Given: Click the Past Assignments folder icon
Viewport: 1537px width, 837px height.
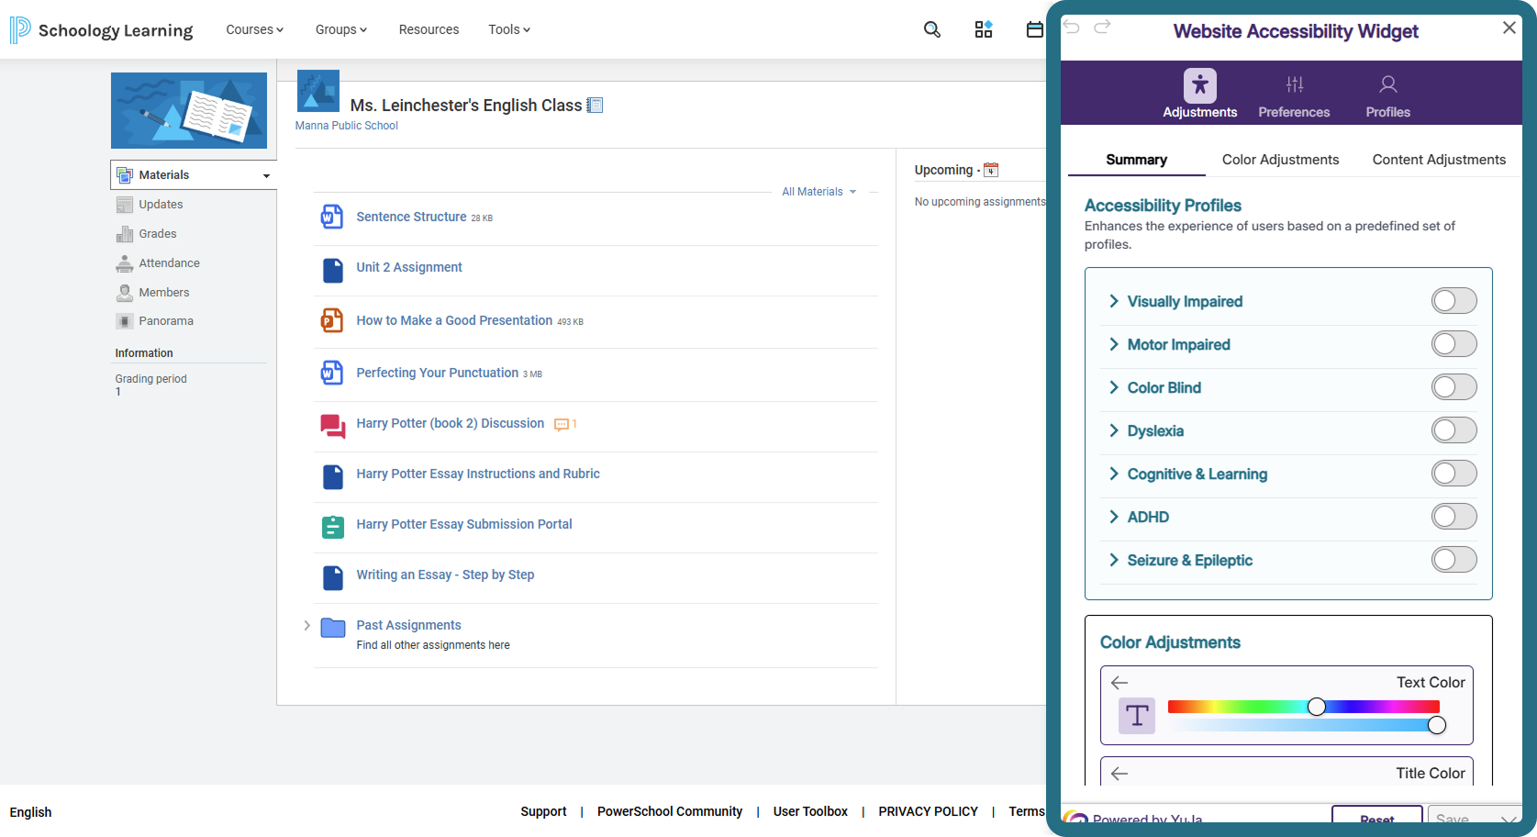Looking at the screenshot, I should [333, 628].
